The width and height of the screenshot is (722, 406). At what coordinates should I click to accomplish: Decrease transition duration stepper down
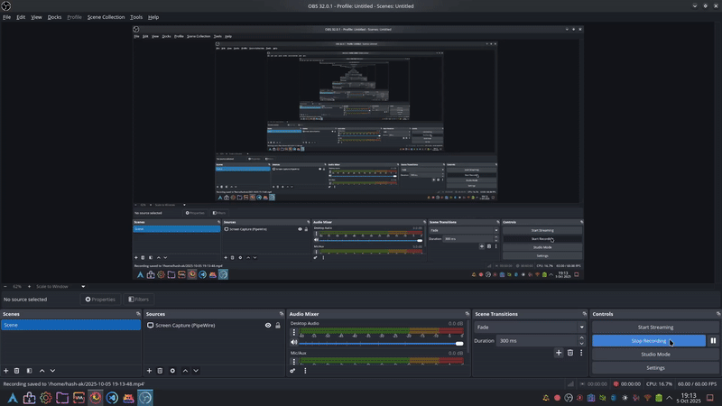point(581,344)
